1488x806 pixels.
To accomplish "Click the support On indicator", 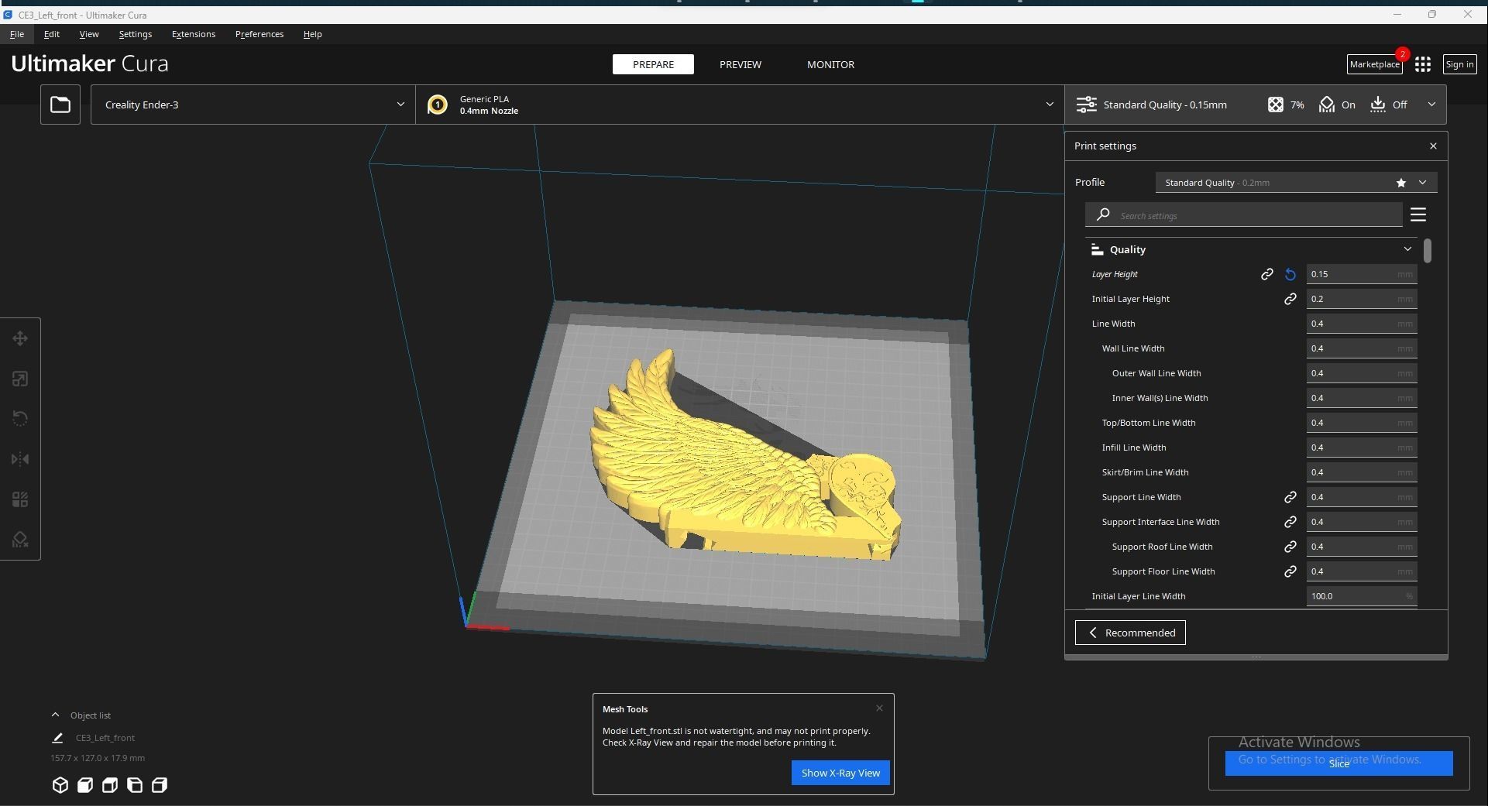I will [x=1338, y=105].
